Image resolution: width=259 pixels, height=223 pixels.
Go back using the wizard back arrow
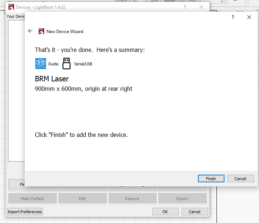pos(30,31)
